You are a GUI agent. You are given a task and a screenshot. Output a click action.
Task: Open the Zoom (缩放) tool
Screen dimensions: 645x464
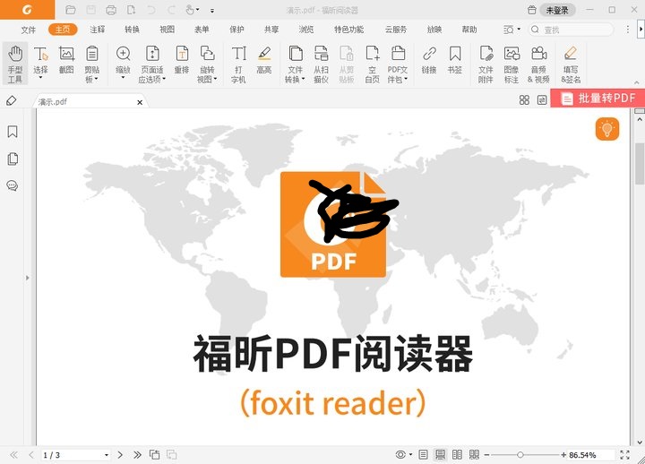(x=123, y=62)
